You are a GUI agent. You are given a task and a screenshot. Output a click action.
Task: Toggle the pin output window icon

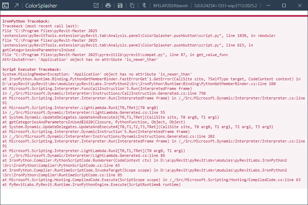click(144, 5)
